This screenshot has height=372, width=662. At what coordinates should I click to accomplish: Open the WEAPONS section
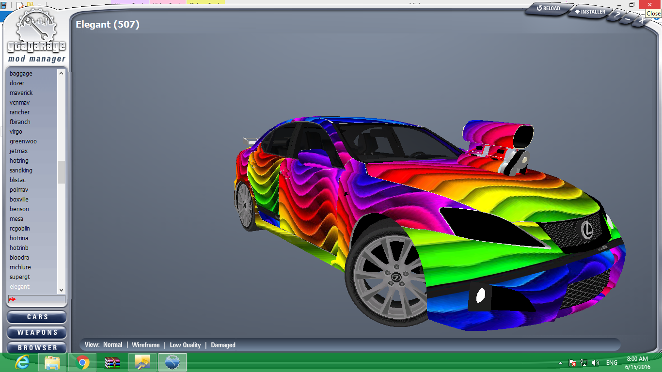tap(37, 332)
